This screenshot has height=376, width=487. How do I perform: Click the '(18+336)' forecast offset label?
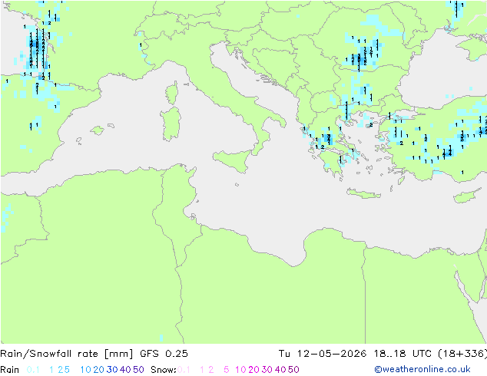[462, 354]
